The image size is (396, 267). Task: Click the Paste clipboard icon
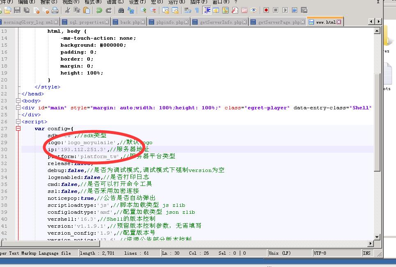click(86, 10)
